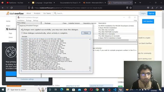Go back with the Firefox back arrow
The height and width of the screenshot is (92, 164).
click(3, 8)
